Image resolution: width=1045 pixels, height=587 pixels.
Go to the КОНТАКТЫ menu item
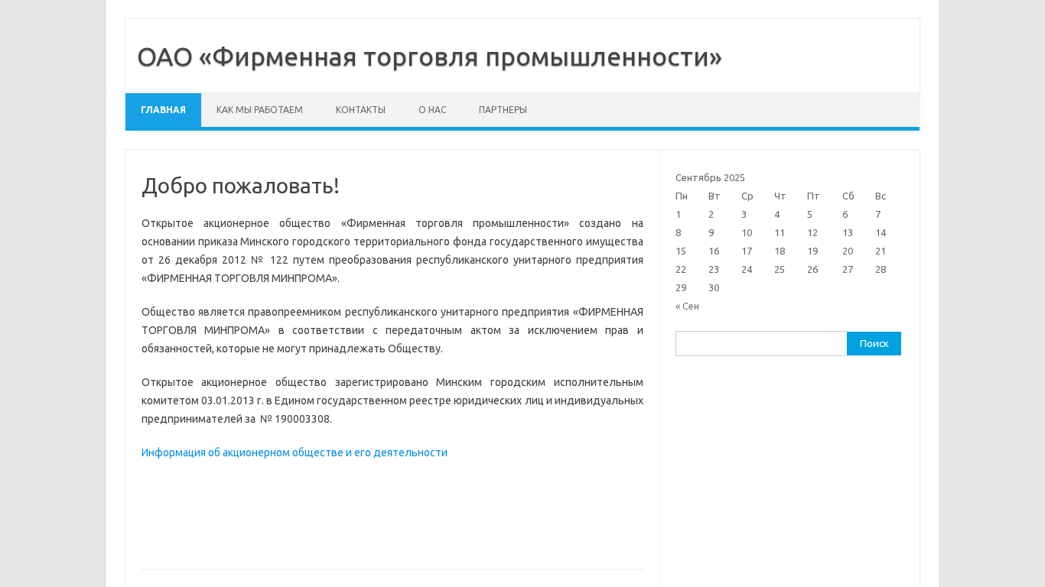coord(360,110)
